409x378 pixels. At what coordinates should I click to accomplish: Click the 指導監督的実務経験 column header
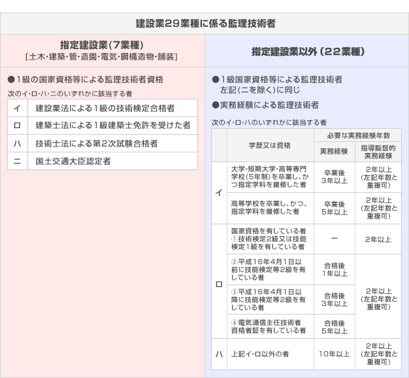378,152
